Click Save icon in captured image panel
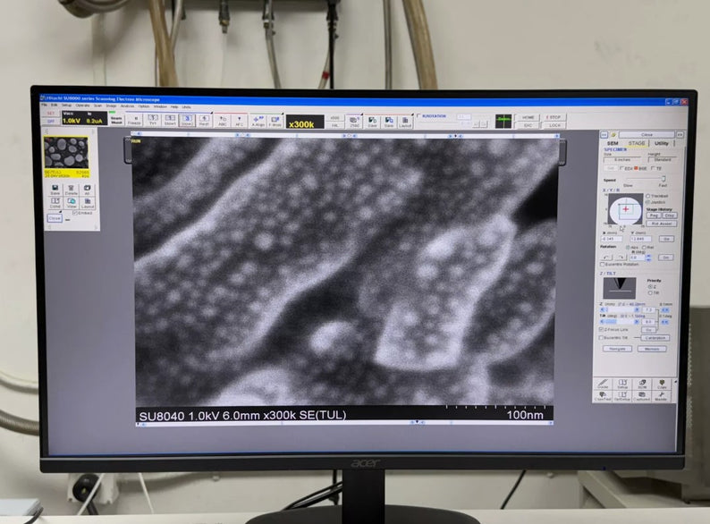Viewport: 710px width, 524px height. [55, 190]
